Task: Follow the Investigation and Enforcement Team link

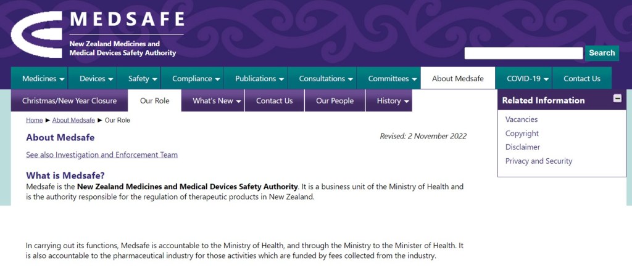Action: pos(102,155)
